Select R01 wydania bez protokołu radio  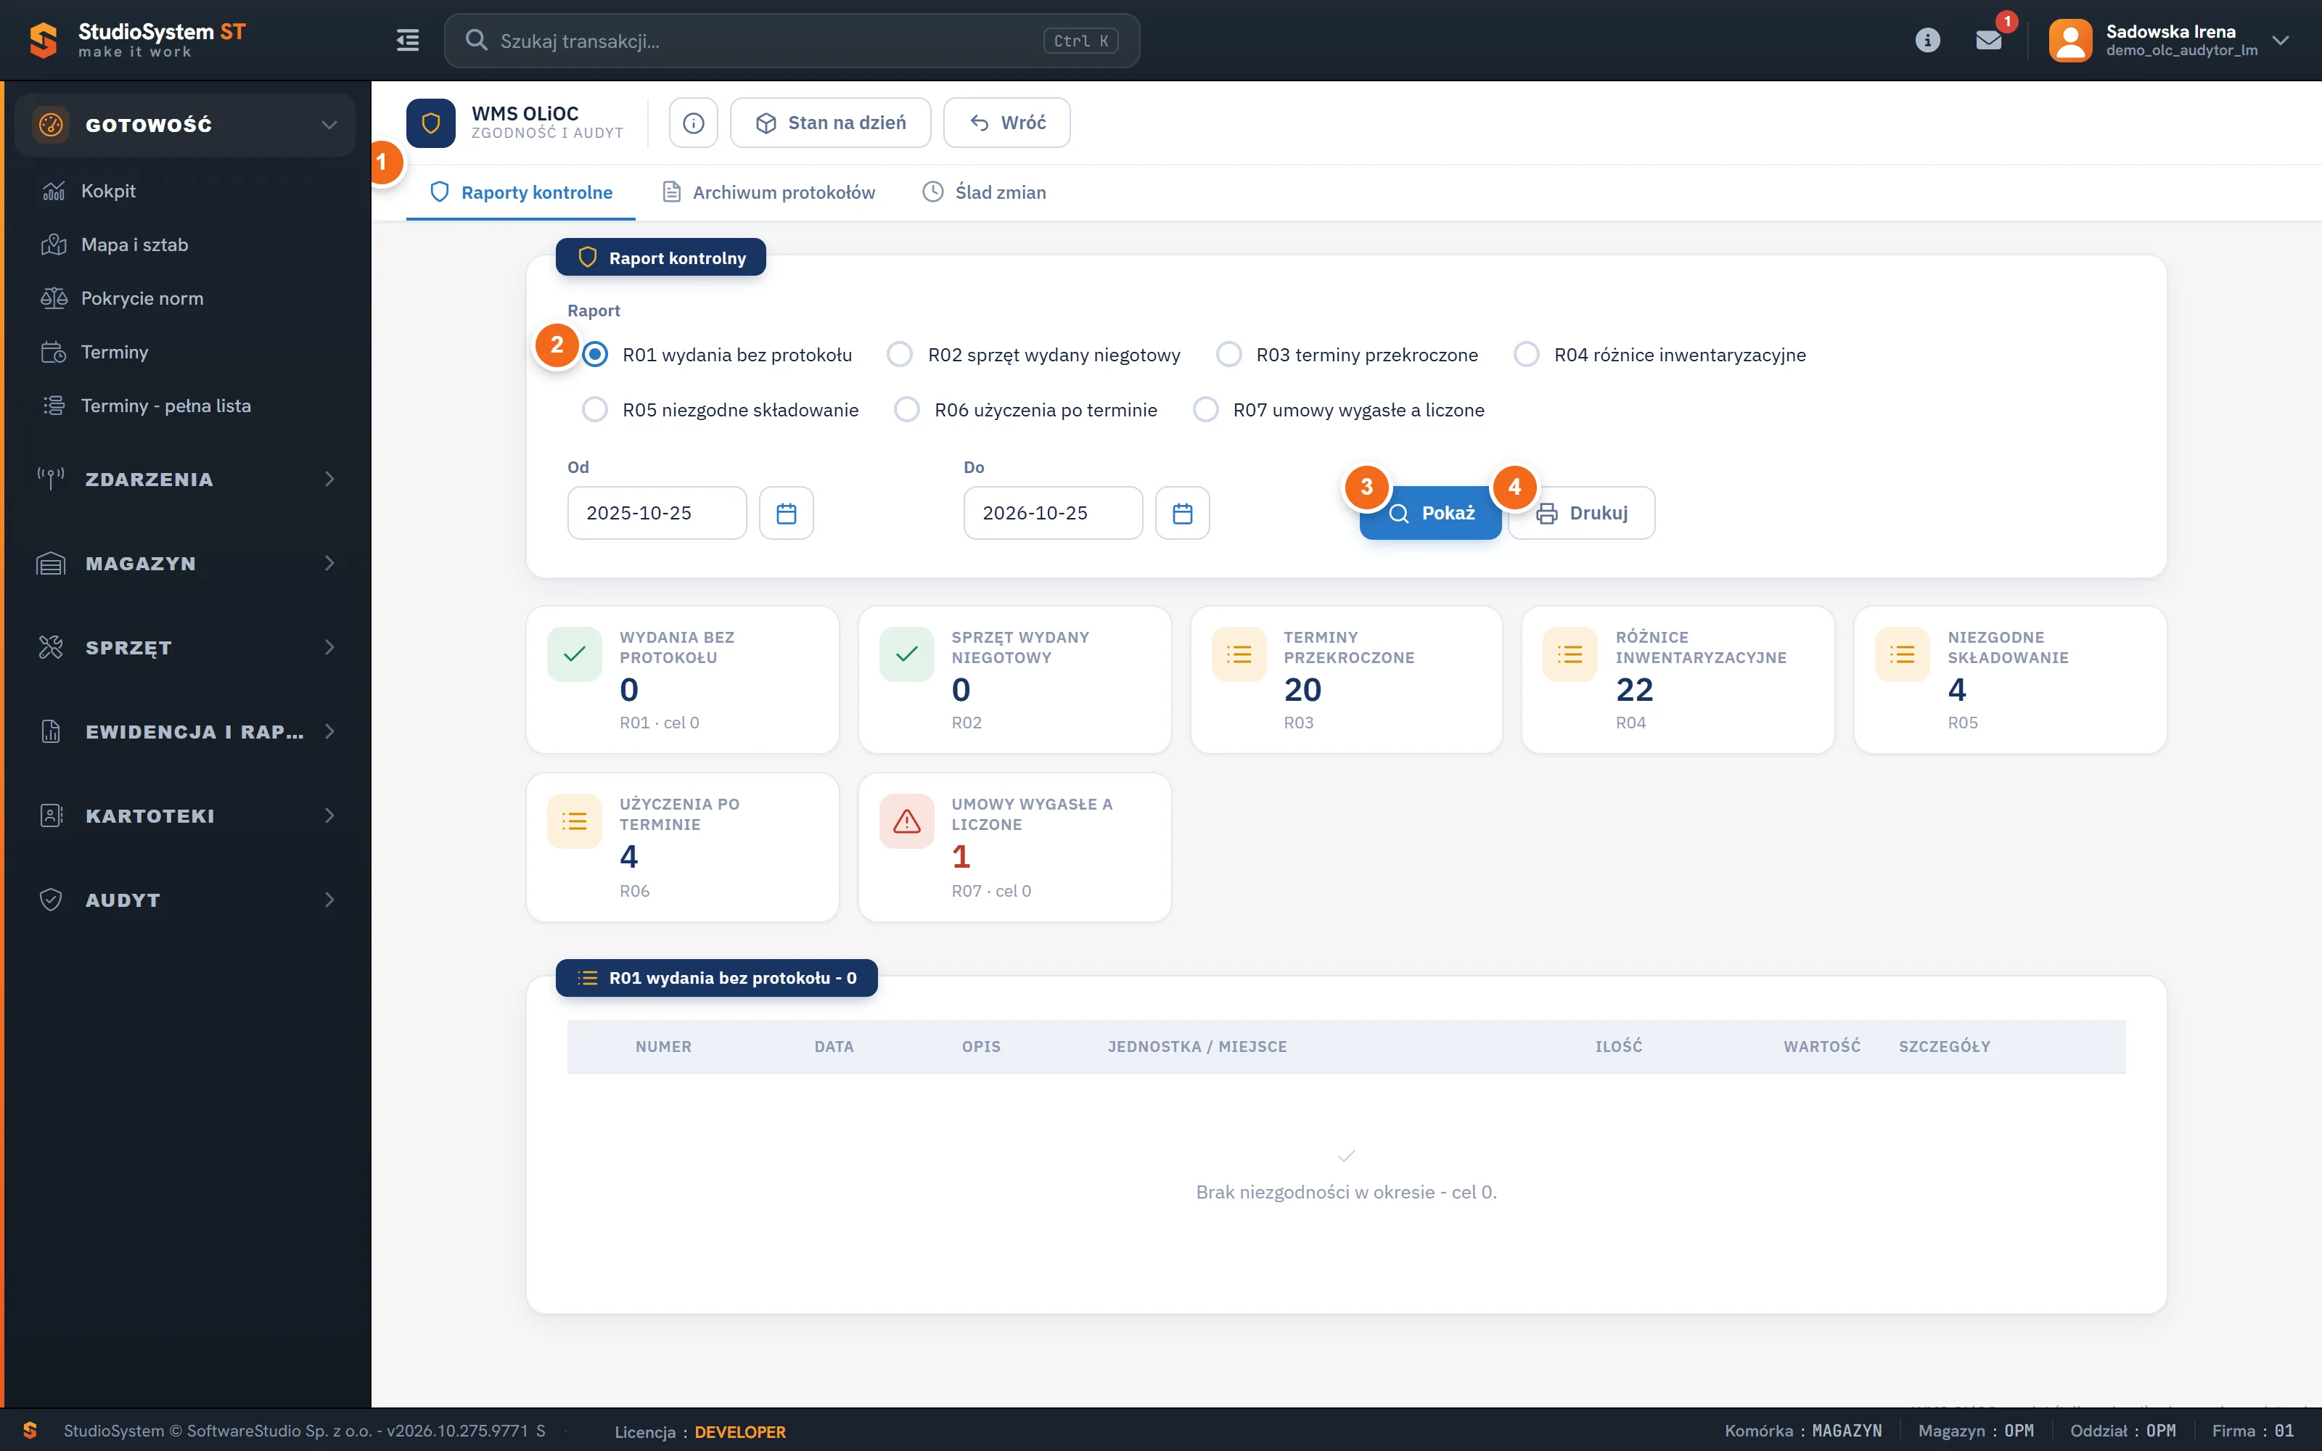[595, 355]
